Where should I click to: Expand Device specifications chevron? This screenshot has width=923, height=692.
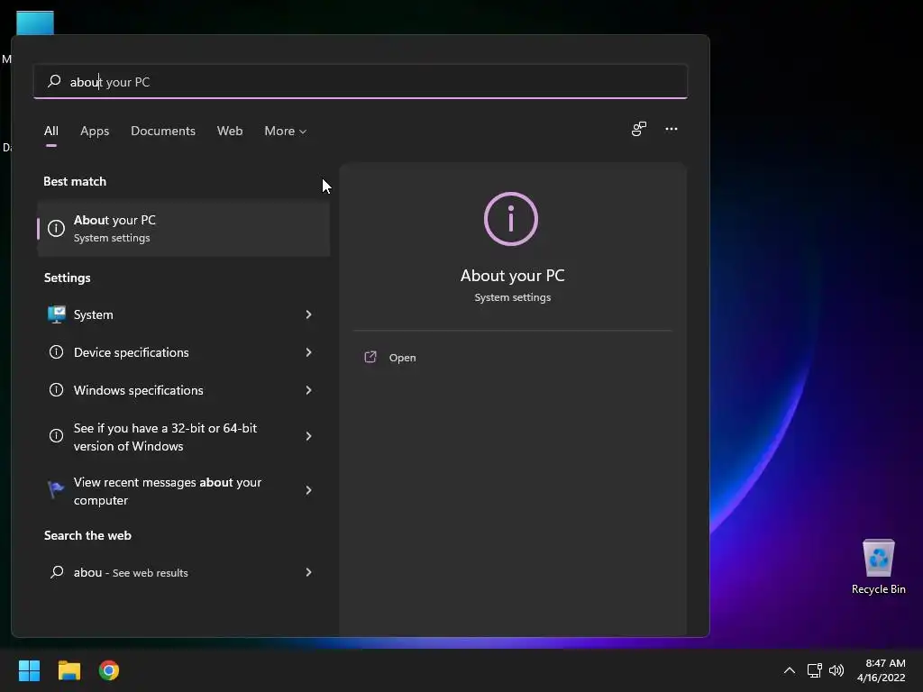(308, 352)
